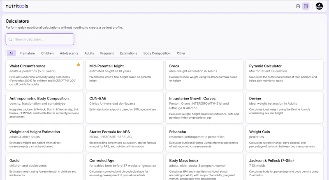329x180 pixels.
Task: Open Starter Formula for APS card
Action: 125,138
